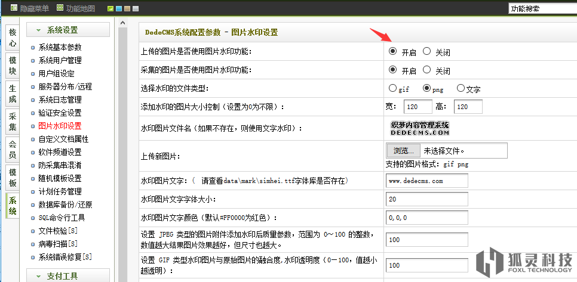Choose gif as watermark file type
Screen dimensions: 577x282
pyautogui.click(x=392, y=88)
